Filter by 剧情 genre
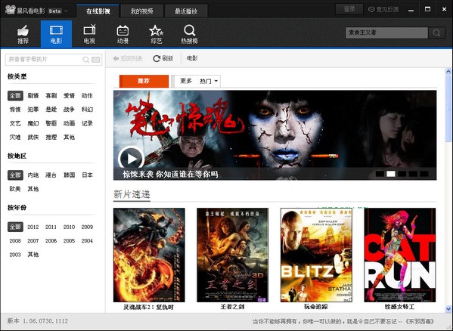 [x=33, y=95]
